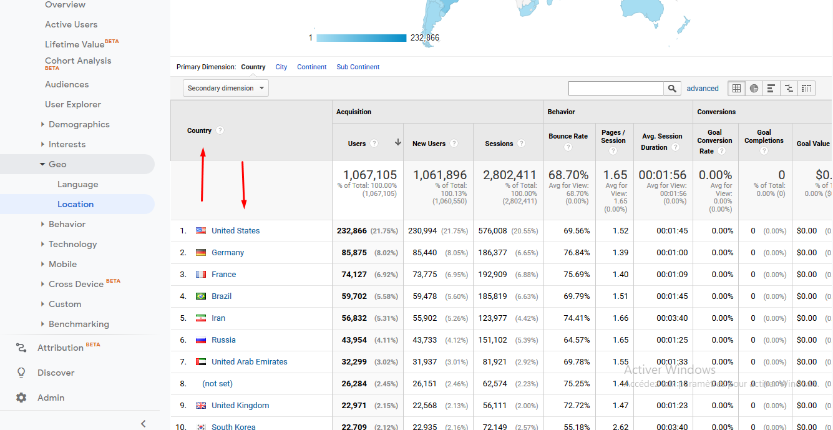The height and width of the screenshot is (430, 833).
Task: Click the Discover lightbulb icon
Action: click(x=21, y=373)
